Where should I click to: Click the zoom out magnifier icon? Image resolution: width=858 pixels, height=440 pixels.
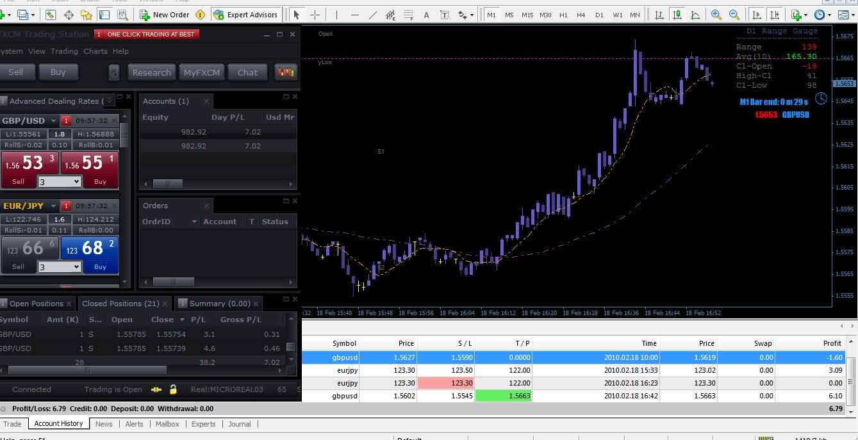tap(734, 15)
